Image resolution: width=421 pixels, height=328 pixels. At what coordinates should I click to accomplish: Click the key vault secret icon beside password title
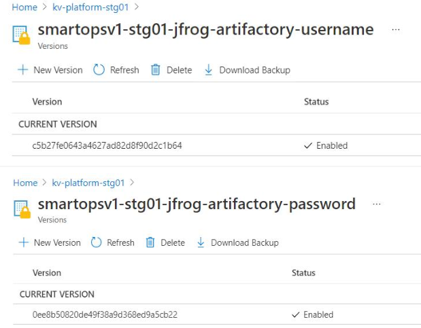pyautogui.click(x=22, y=209)
